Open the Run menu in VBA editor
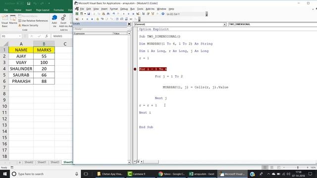Viewport: 317px width, 178px height. click(x=132, y=9)
